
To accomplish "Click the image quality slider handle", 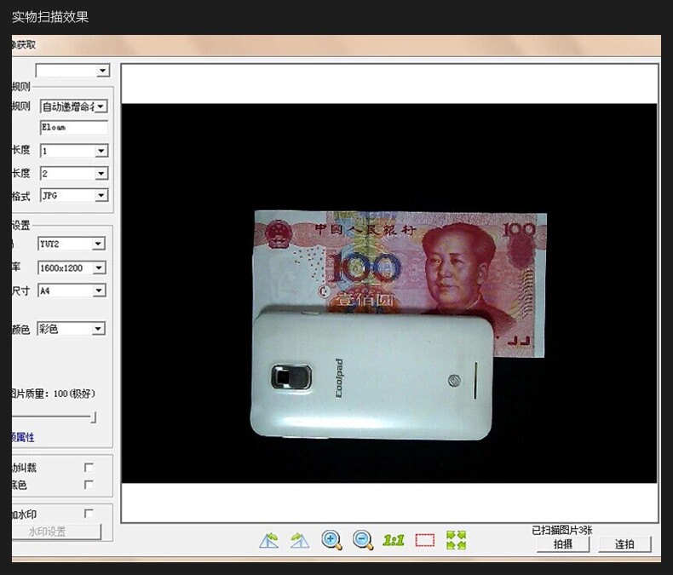I will 94,417.
